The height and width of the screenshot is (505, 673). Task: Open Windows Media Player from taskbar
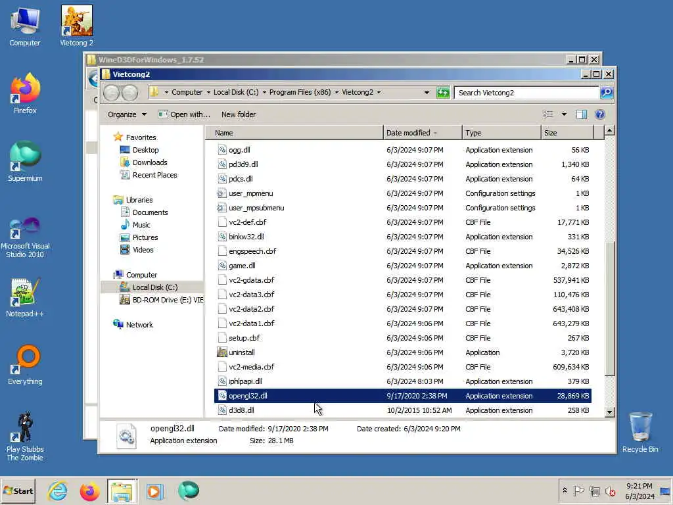point(154,491)
